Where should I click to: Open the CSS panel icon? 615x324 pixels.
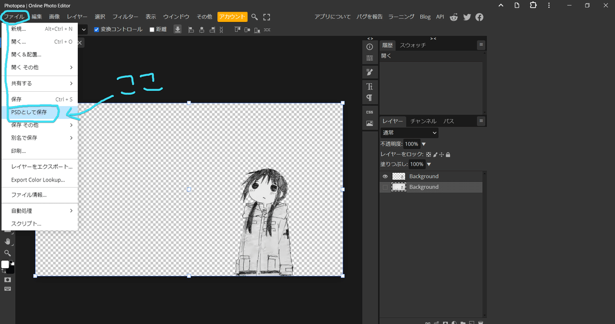point(370,112)
